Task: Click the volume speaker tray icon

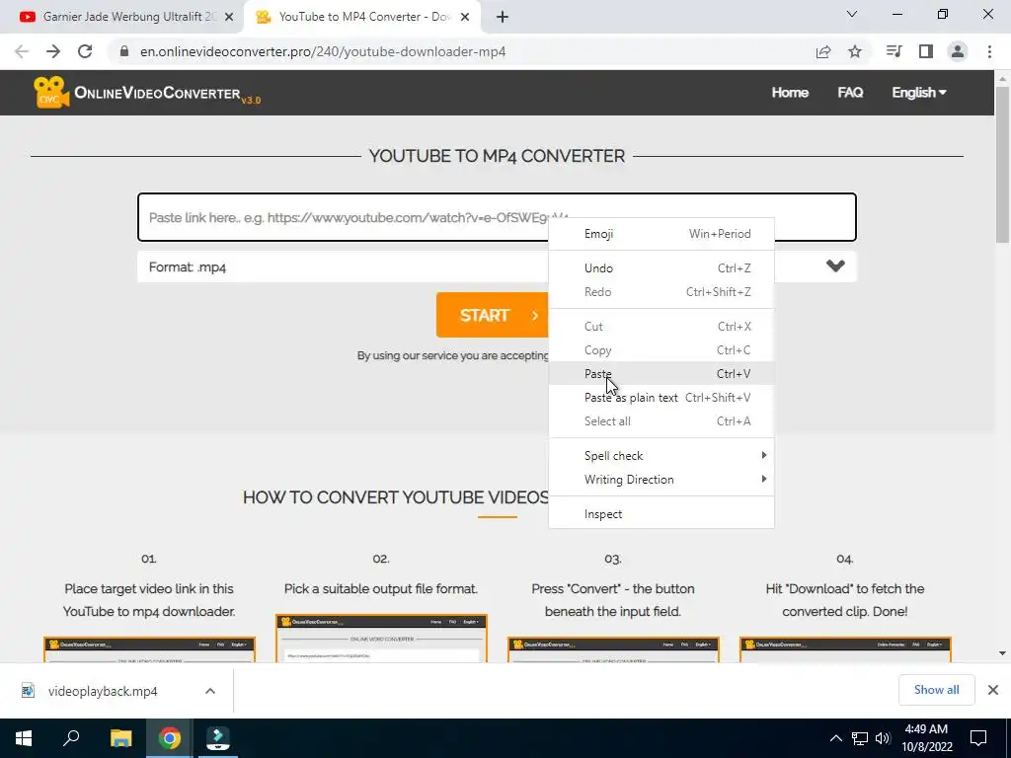Action: [883, 738]
